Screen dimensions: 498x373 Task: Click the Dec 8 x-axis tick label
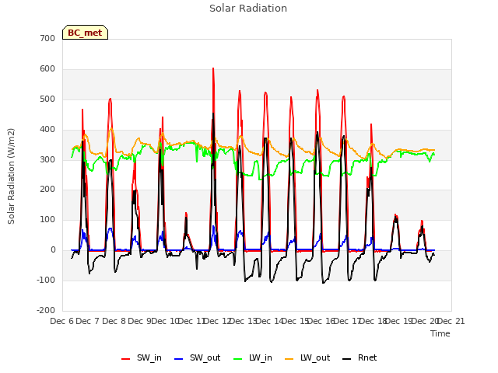tap(114, 321)
